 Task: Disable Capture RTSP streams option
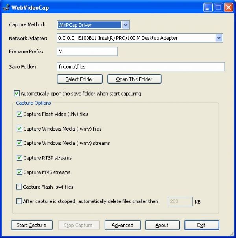19,158
